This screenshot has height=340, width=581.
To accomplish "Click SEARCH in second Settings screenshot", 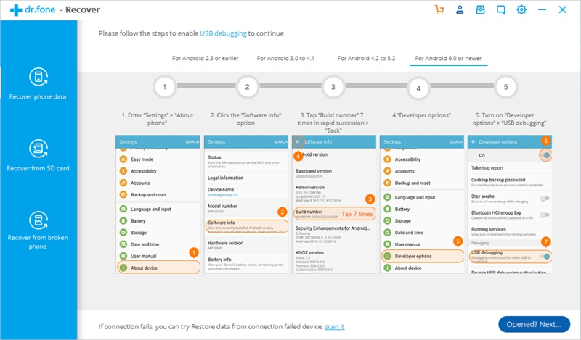I will coord(280,142).
